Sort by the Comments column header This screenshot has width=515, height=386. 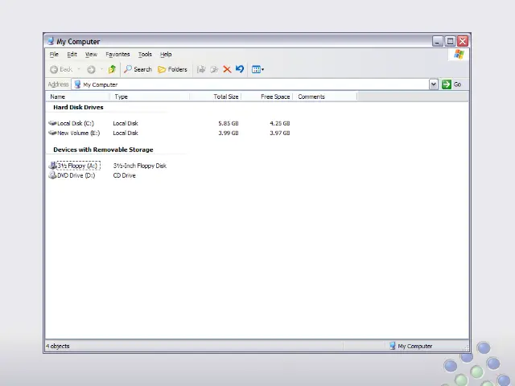(x=324, y=96)
